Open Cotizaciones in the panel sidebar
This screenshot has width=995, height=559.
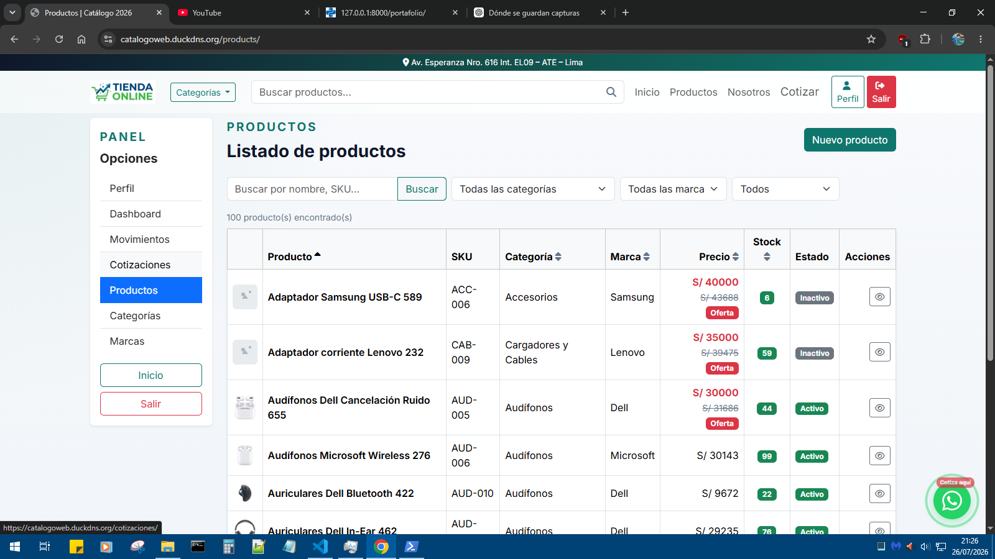coord(151,265)
